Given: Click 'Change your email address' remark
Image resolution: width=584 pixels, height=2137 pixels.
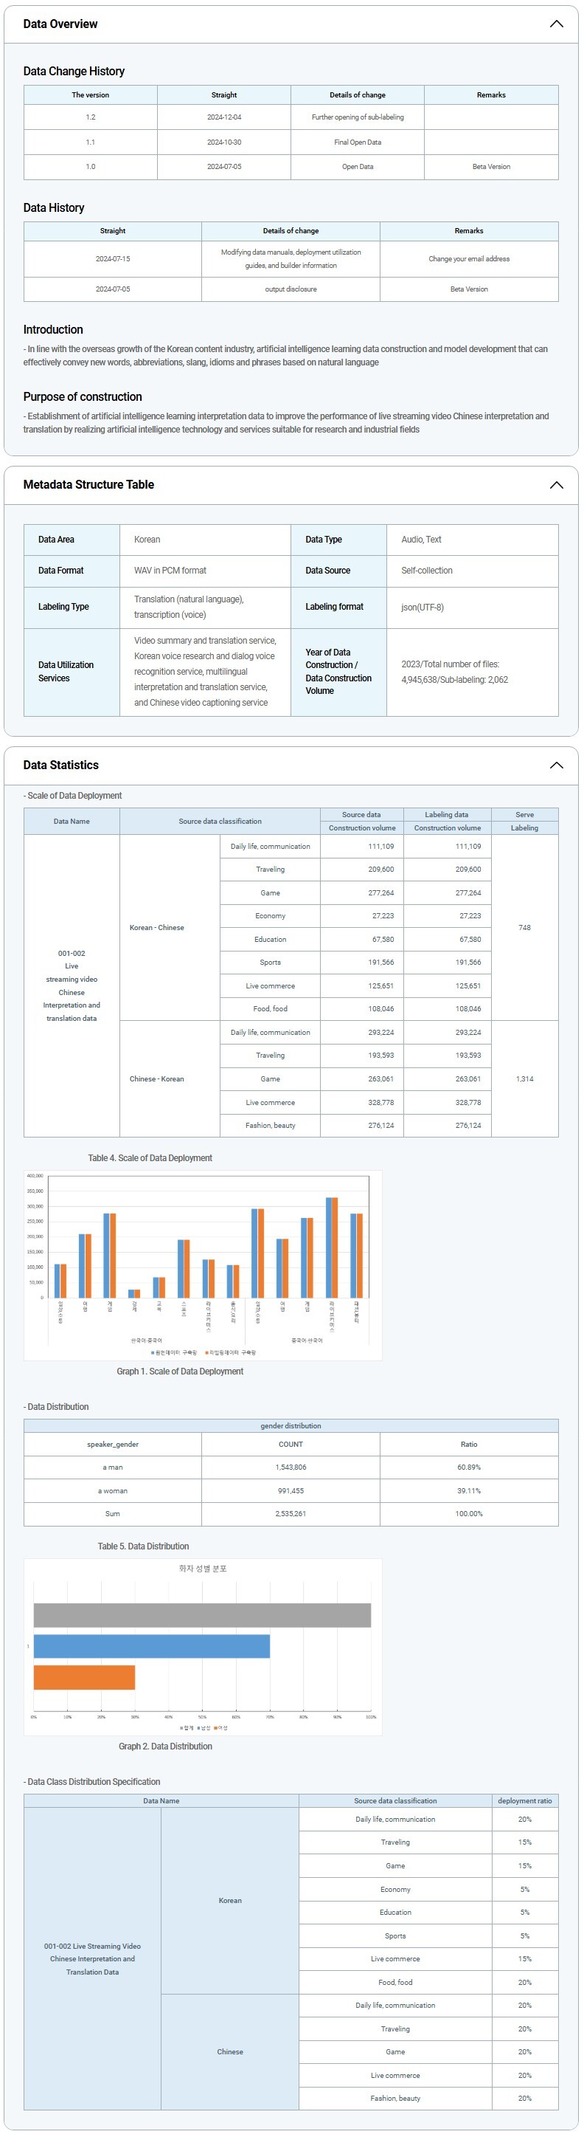Looking at the screenshot, I should 468,259.
